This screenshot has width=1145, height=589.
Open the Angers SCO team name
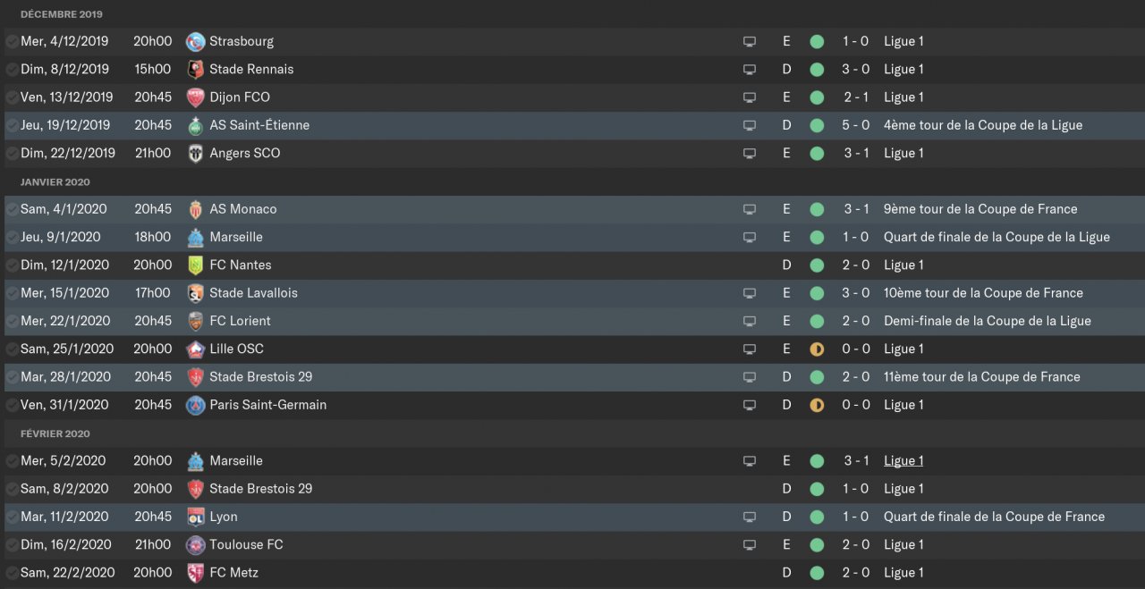(244, 153)
